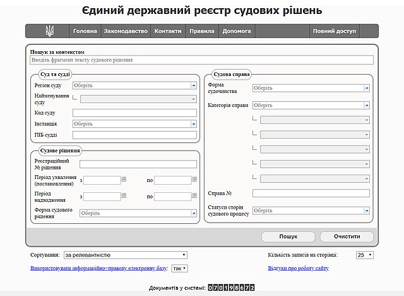This screenshot has height=296, width=404.
Task: Expand the Форма судочинства dropdown
Action: coord(311,89)
